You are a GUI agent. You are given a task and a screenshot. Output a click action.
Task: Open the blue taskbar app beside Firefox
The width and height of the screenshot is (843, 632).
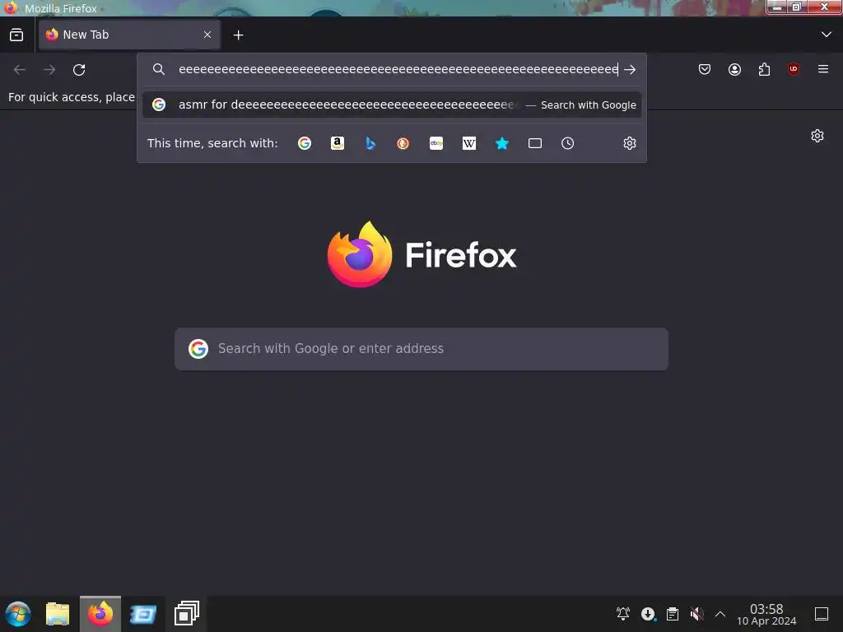click(x=143, y=614)
